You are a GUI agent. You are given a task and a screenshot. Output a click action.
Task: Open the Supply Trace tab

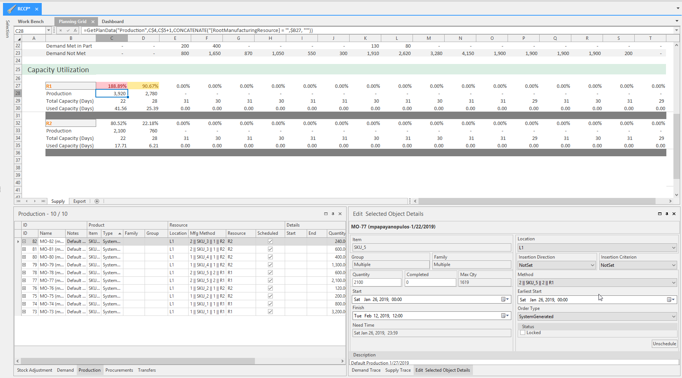pyautogui.click(x=398, y=370)
